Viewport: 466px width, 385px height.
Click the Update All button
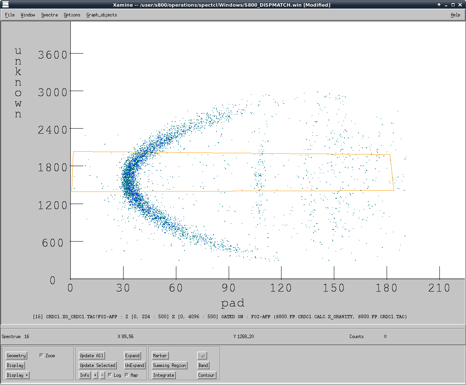coord(91,356)
